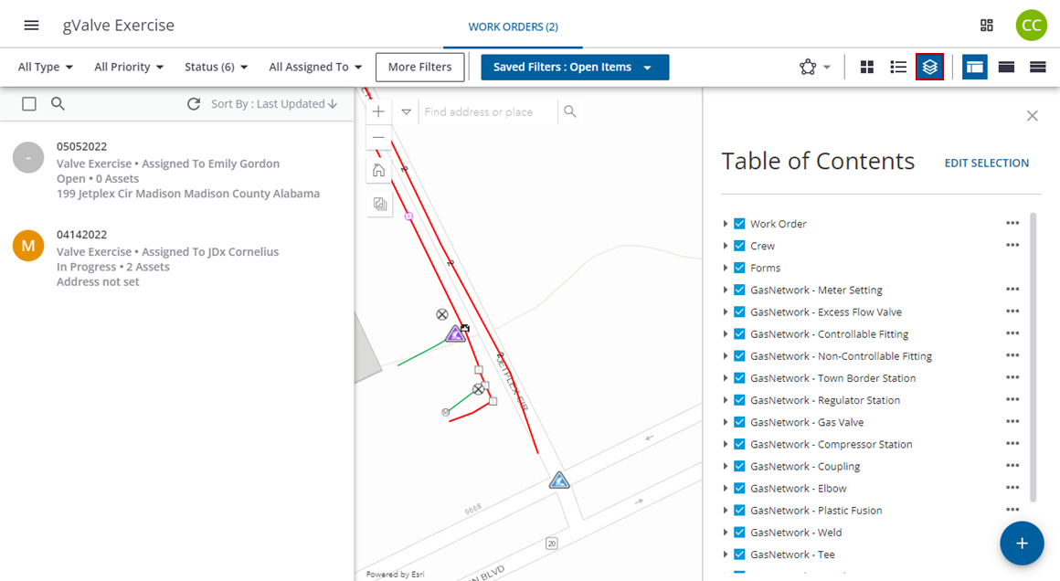
Task: Change Sort By : Last Updated order
Action: click(x=274, y=103)
